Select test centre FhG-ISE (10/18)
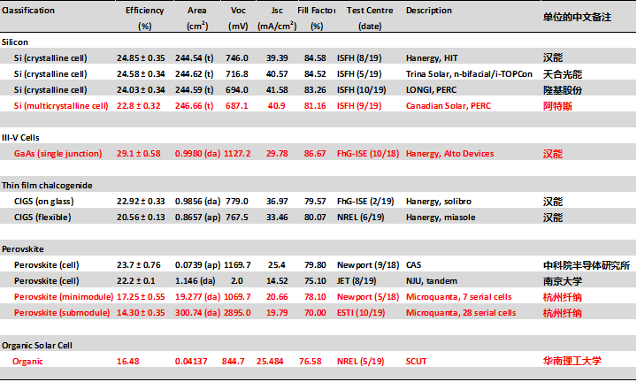This screenshot has height=382, width=637. point(368,154)
